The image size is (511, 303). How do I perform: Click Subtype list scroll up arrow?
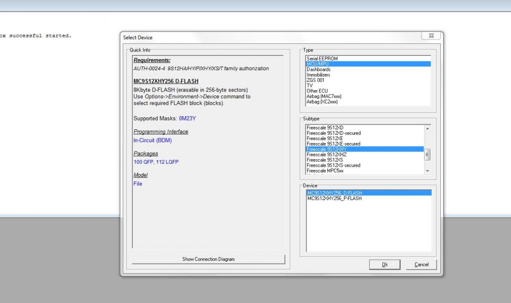[428, 129]
